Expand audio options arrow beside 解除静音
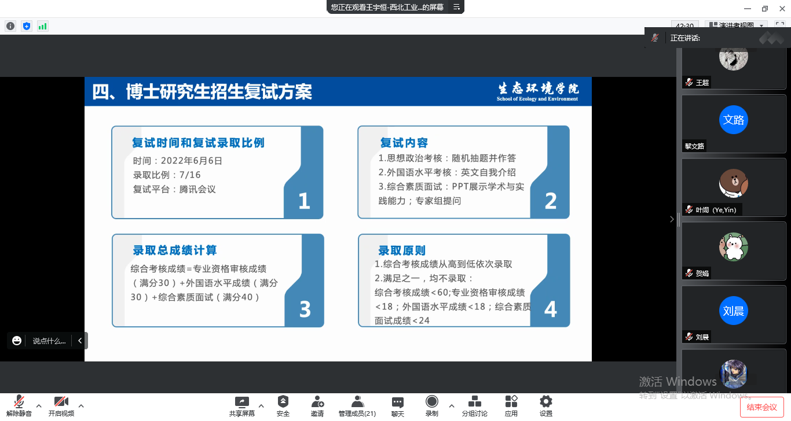791x421 pixels. click(39, 405)
